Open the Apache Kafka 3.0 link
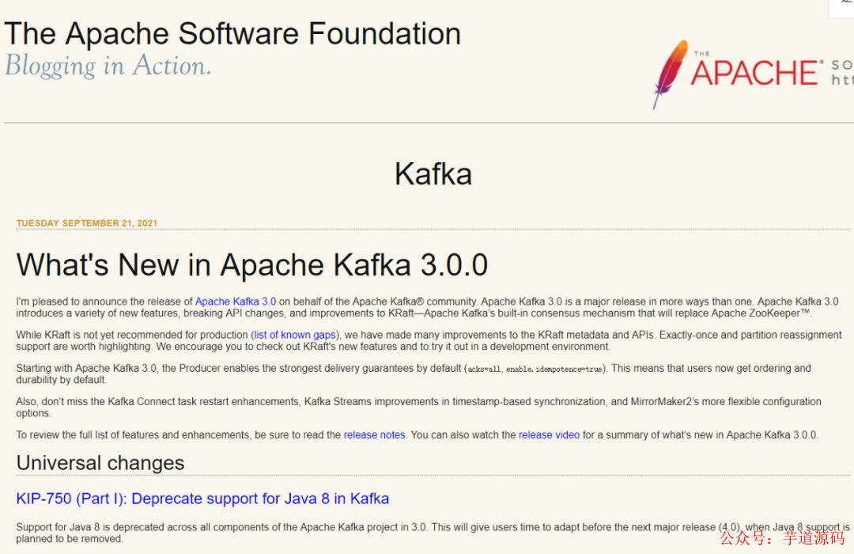The image size is (854, 554). pyautogui.click(x=236, y=302)
